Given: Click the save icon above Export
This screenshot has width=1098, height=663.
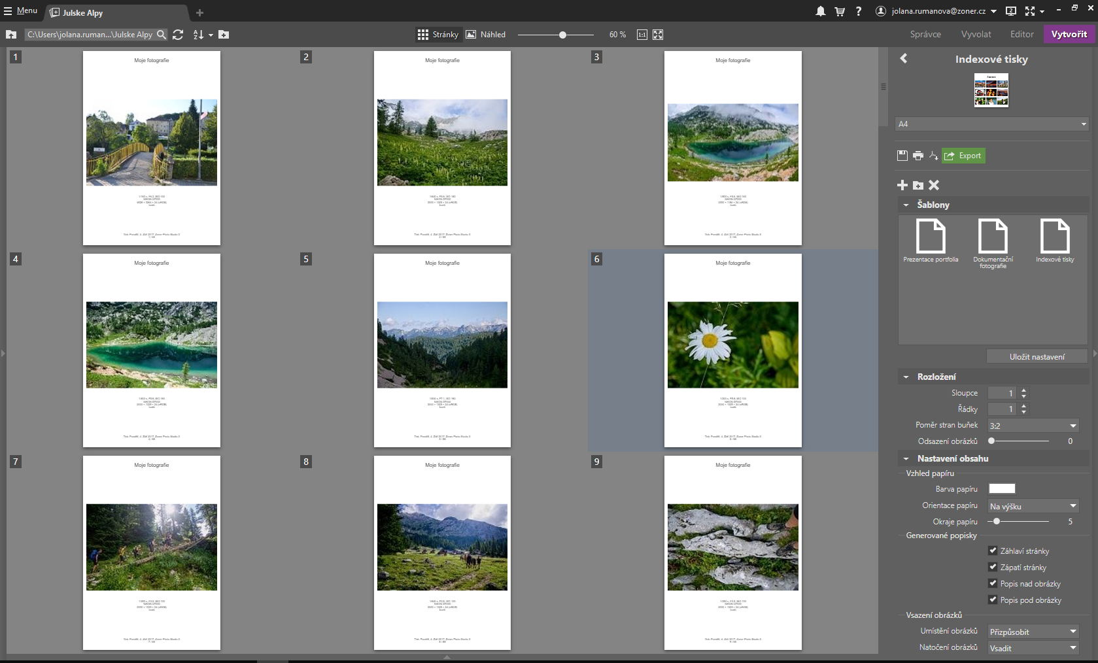Looking at the screenshot, I should pos(902,156).
